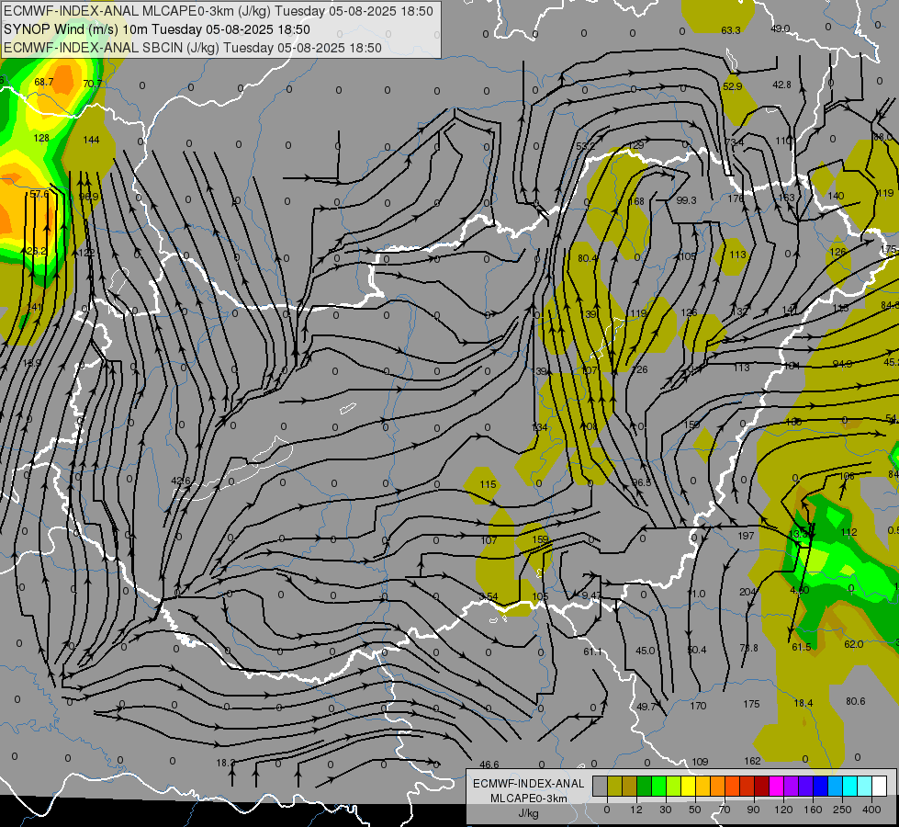Screen dimensions: 899x827
Task: Click the SYNOP Wind 10m header line
Action: pos(157,29)
